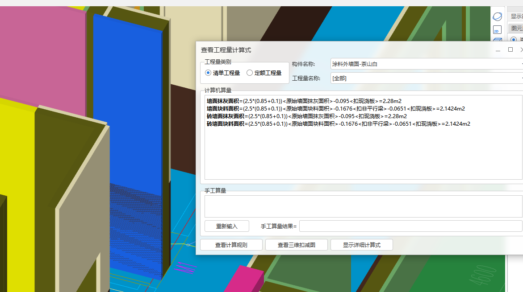523x292 pixels.
Task: Maximize the 查看工程量计算式 dialog
Action: coord(510,49)
